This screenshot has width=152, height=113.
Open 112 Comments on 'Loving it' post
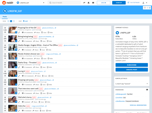pos(28,76)
